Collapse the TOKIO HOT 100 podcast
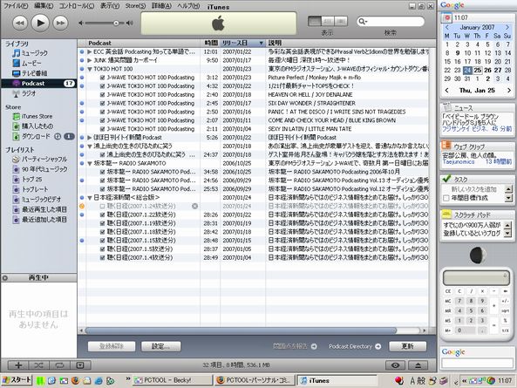 [x=89, y=69]
